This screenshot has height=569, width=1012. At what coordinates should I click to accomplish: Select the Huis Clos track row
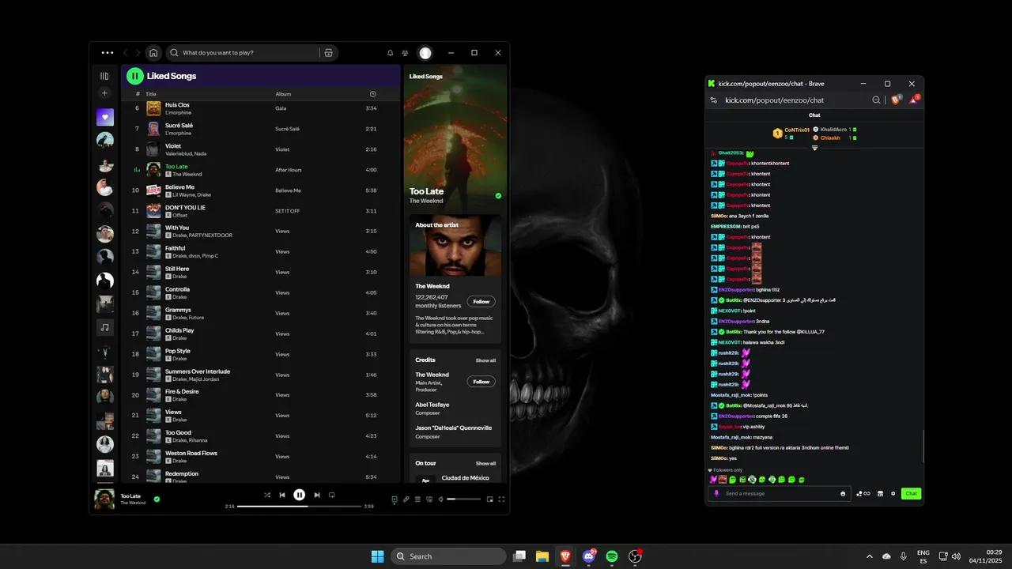click(x=259, y=108)
